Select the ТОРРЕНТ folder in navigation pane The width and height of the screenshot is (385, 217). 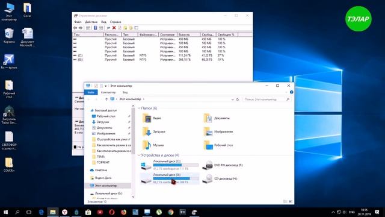pyautogui.click(x=103, y=162)
